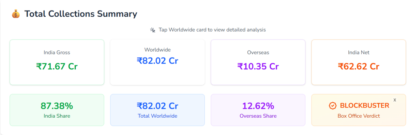The height and width of the screenshot is (135, 409).
Task: Click the India Share label
Action: pyautogui.click(x=57, y=116)
